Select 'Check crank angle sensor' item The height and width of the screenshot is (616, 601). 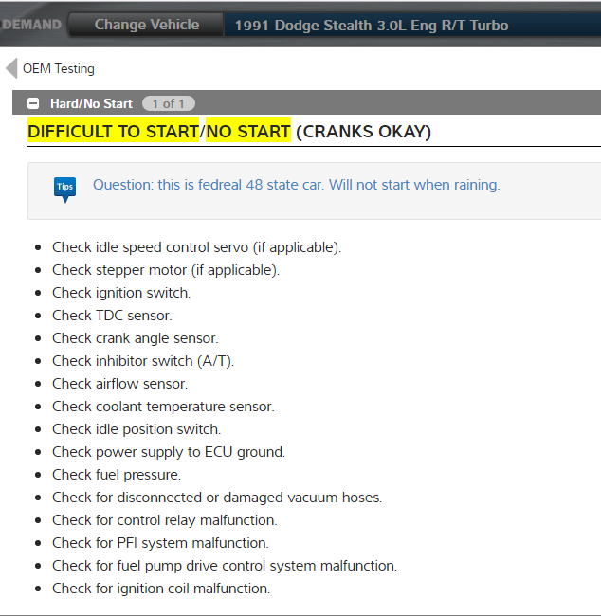tap(135, 338)
